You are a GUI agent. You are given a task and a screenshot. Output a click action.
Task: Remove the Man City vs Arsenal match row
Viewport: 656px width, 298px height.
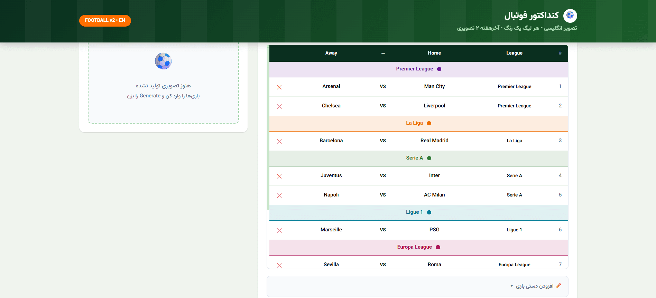click(279, 87)
